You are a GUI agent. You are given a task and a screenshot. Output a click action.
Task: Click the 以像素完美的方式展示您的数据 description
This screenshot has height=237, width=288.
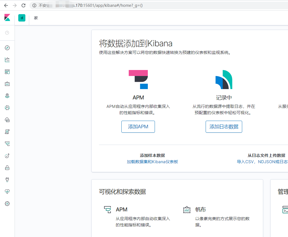click(x=222, y=222)
